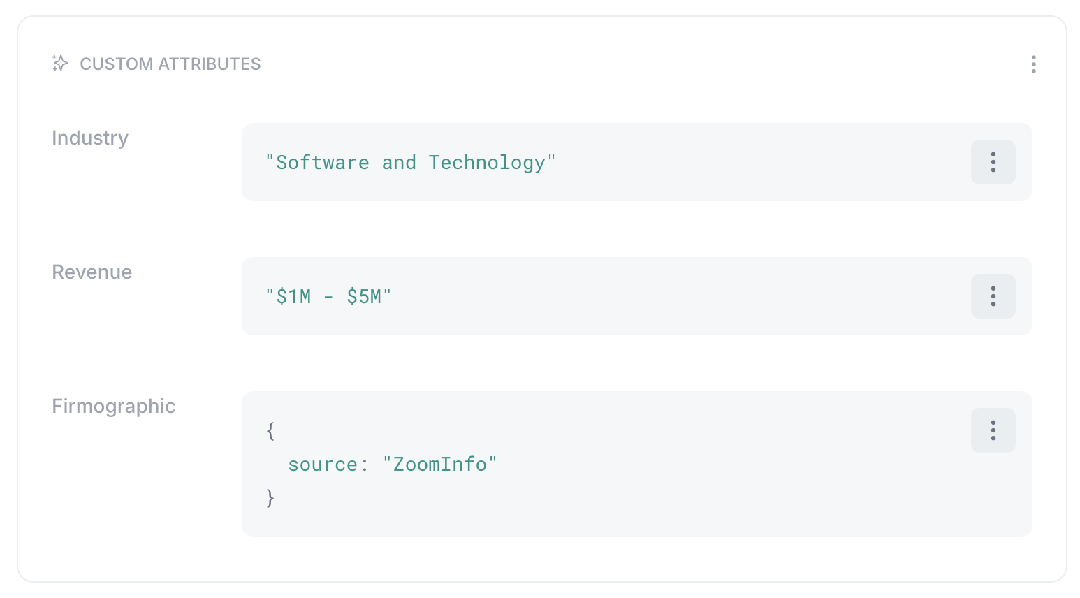Viewport: 1080px width, 598px height.
Task: Click the opening brace of the Firmographic object
Action: click(270, 431)
